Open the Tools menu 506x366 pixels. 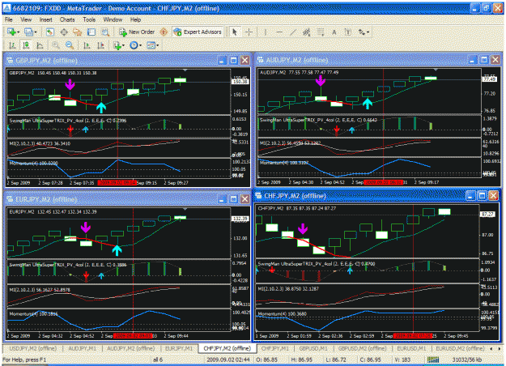[x=89, y=19]
